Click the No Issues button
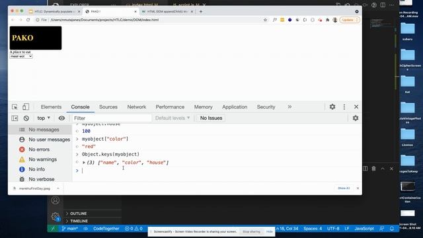The width and height of the screenshot is (423, 238). pos(211,118)
